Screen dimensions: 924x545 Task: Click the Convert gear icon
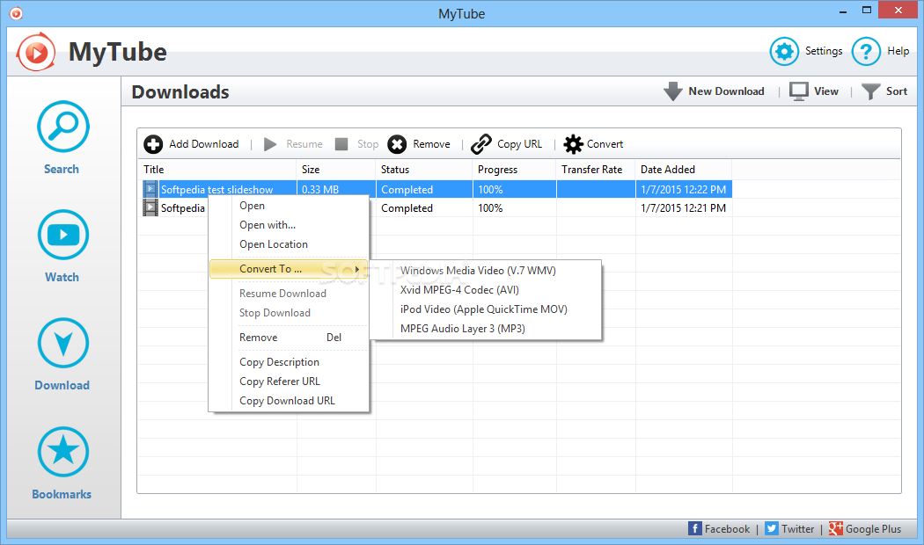coord(573,144)
